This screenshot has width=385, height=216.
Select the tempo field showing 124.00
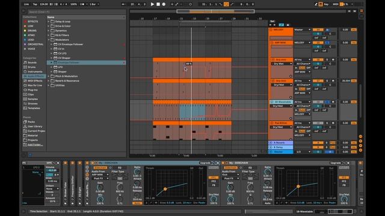(44, 4)
